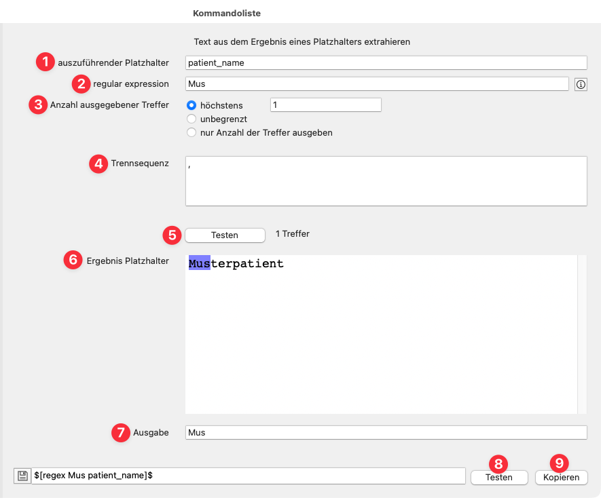Click the info icon beside regular expression field
Viewport: 603px width, 500px height.
coord(581,84)
